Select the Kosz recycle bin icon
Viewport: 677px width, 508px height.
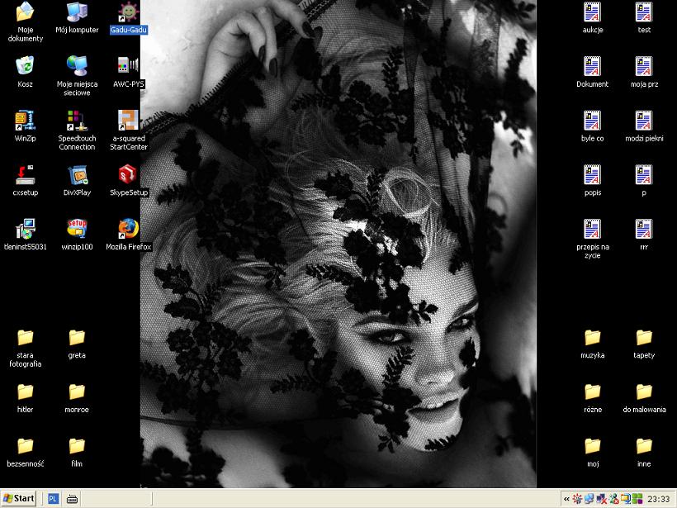(25, 66)
